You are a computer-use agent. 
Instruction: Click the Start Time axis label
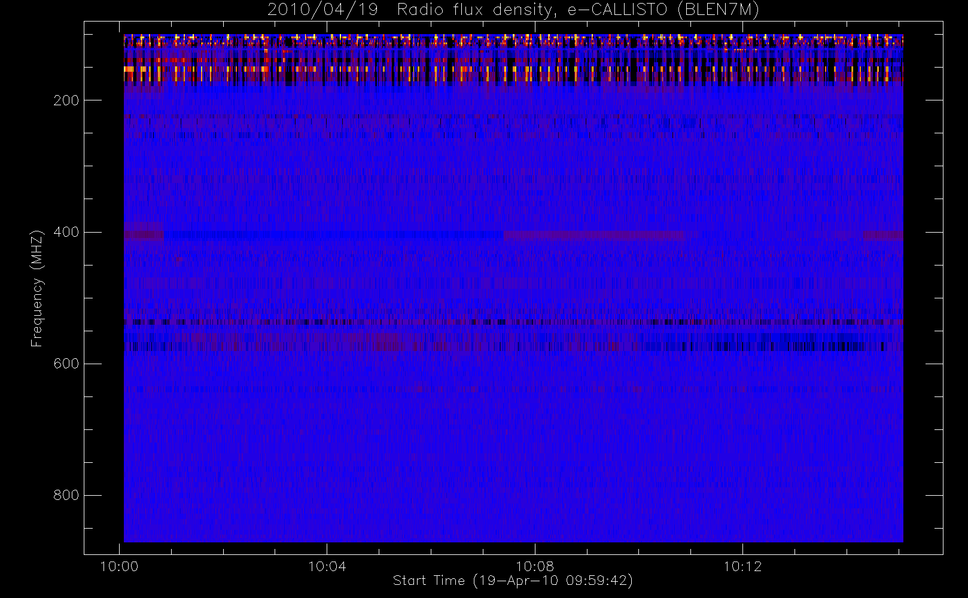(513, 581)
